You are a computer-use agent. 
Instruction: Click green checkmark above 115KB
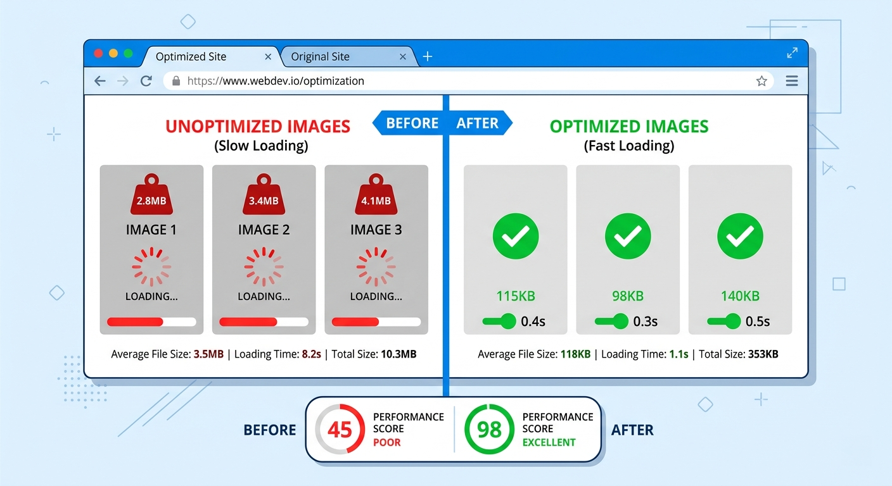point(516,237)
